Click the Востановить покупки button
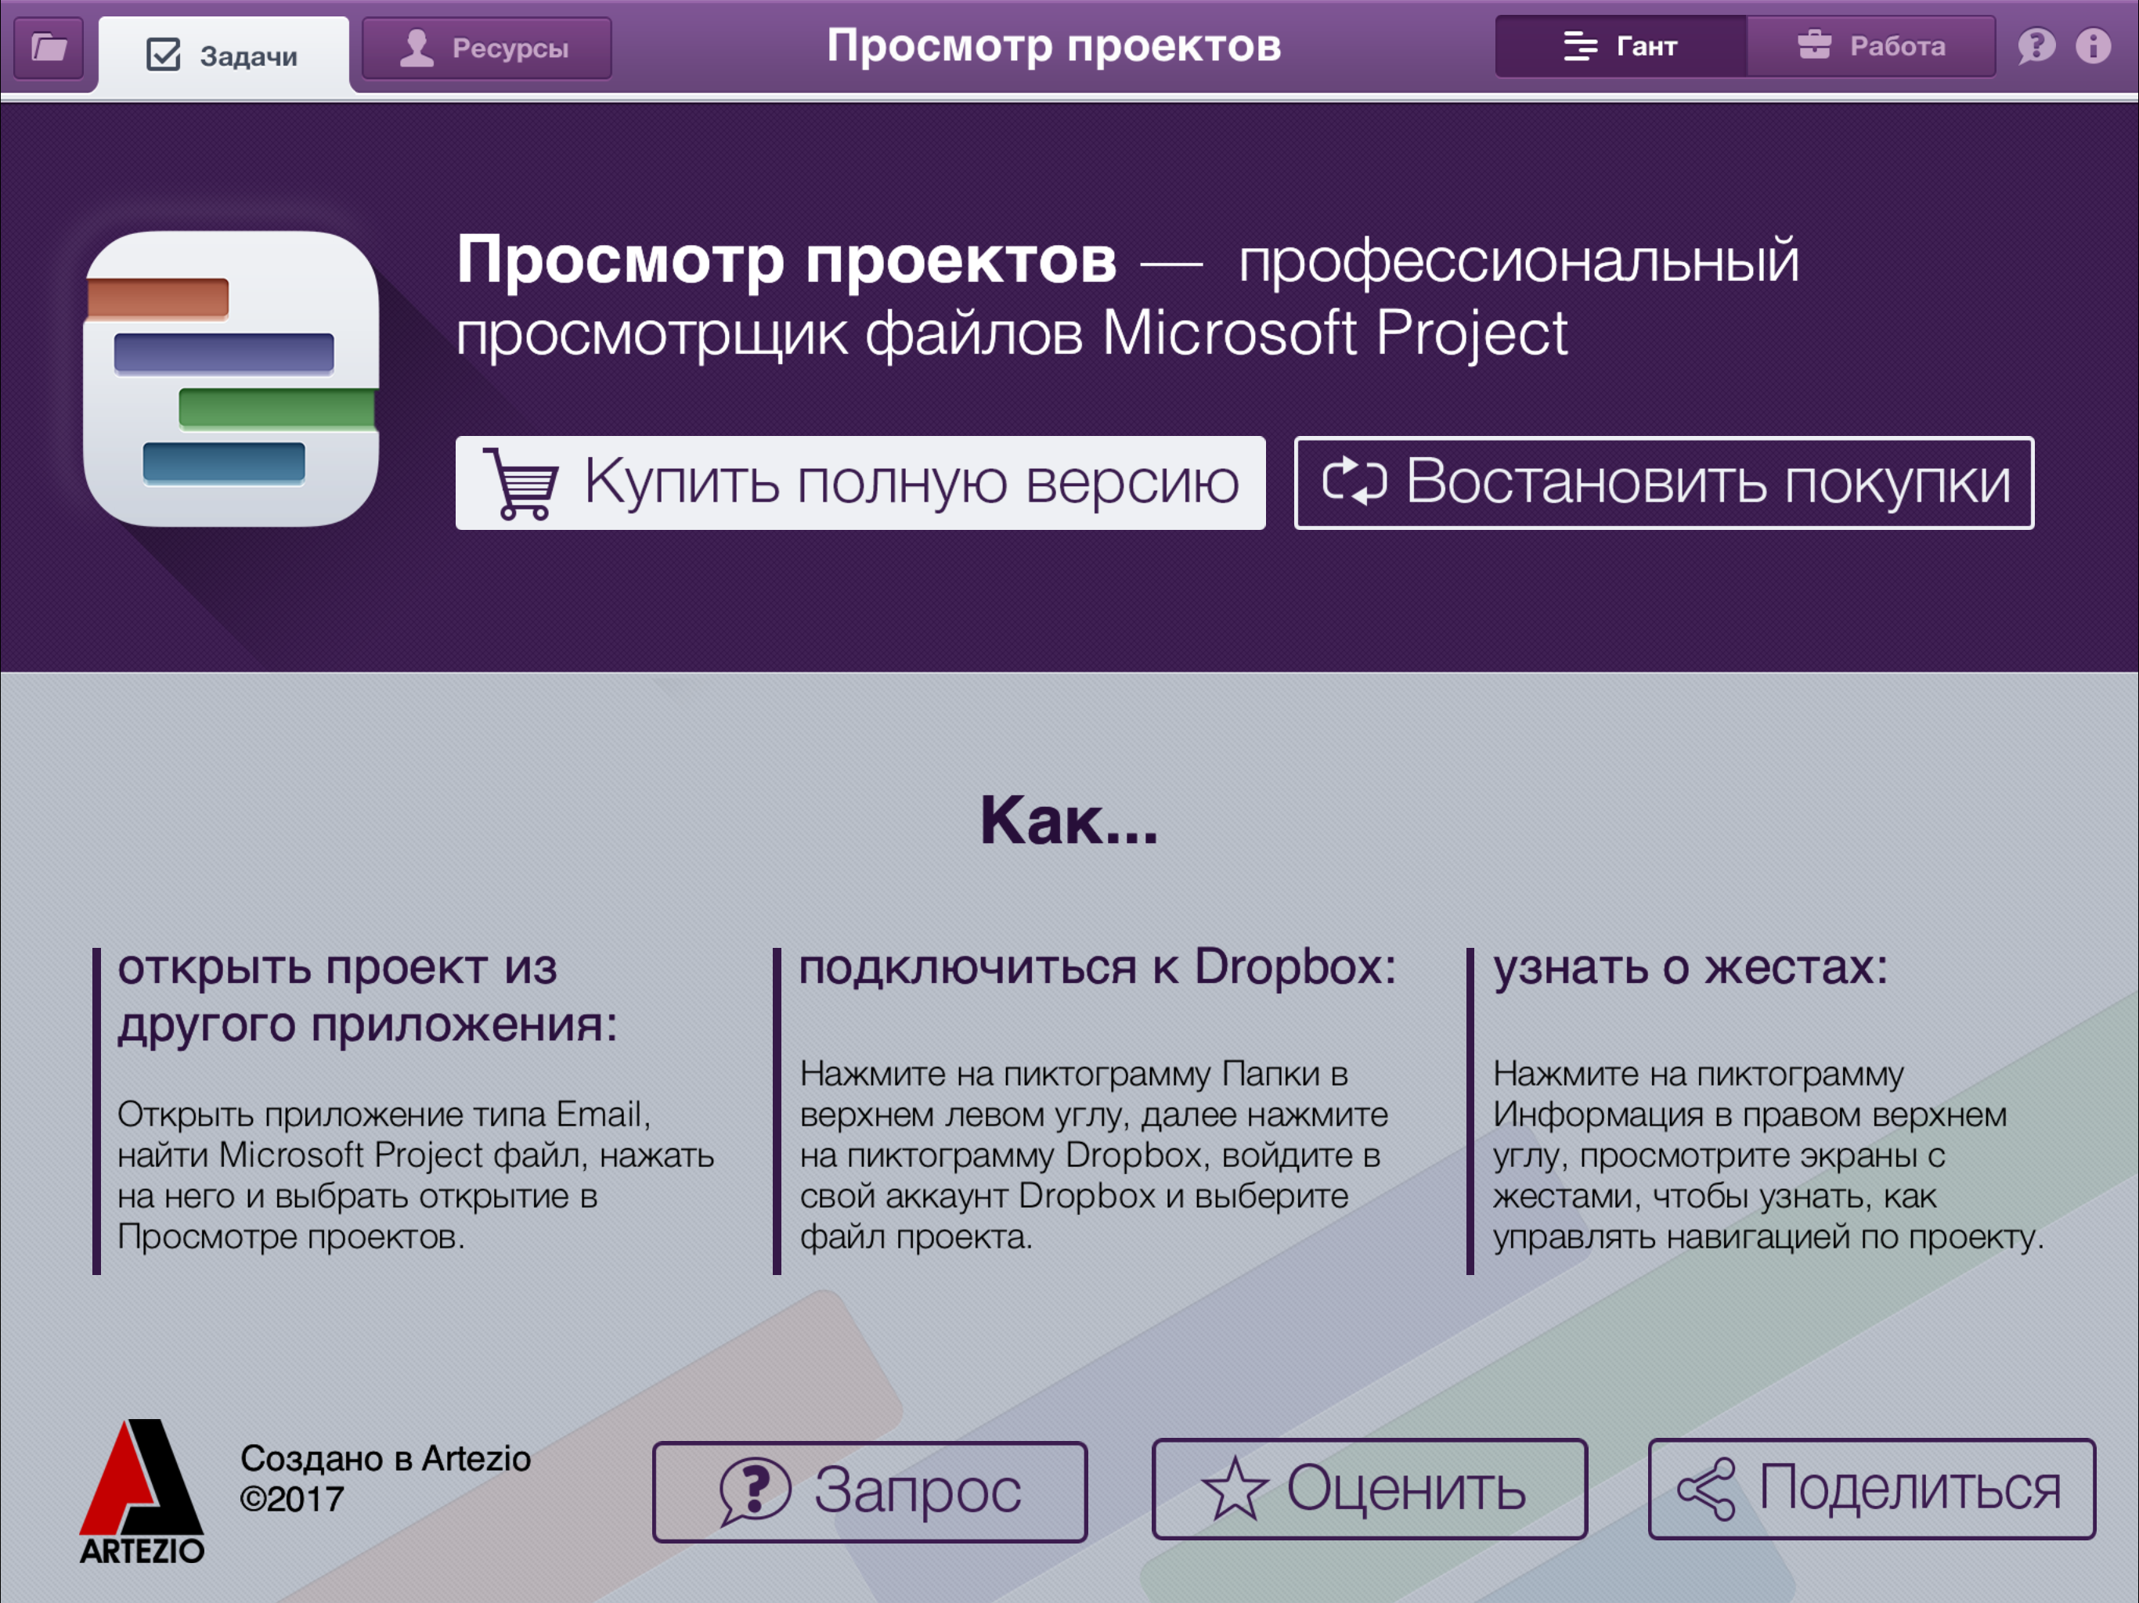Image resolution: width=2139 pixels, height=1603 pixels. [1665, 482]
